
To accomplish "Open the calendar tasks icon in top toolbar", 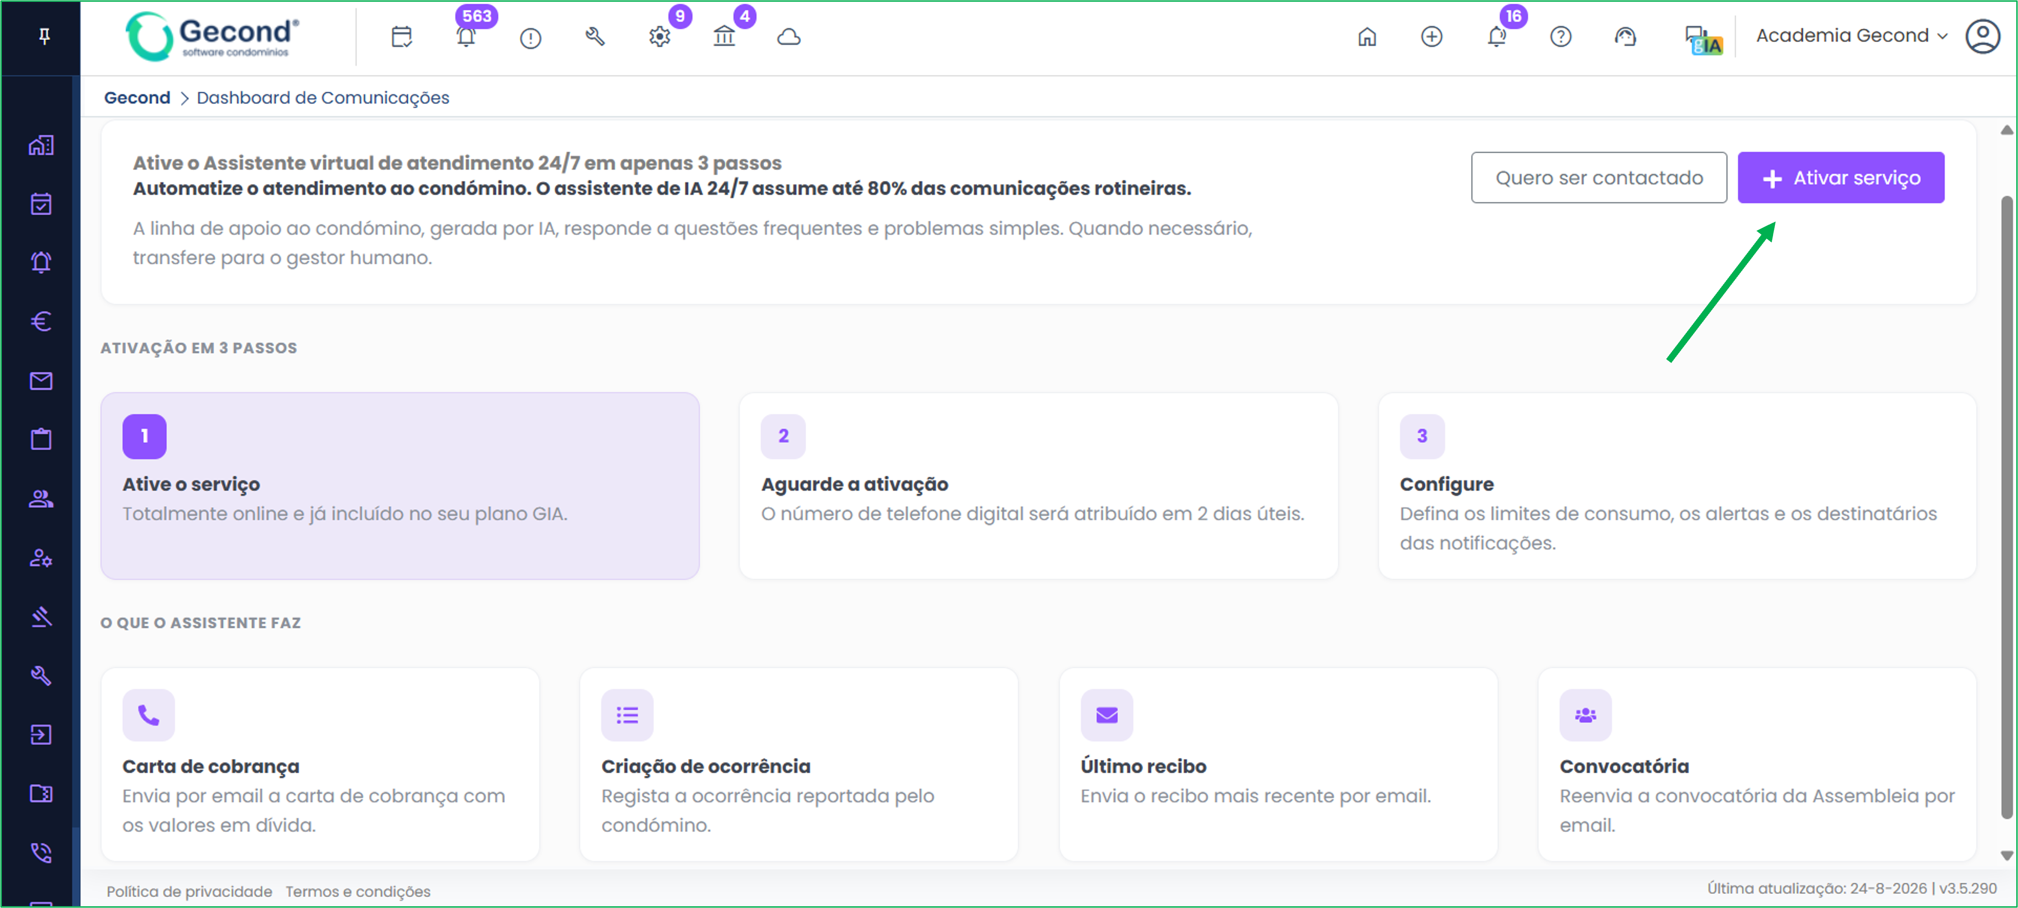I will (402, 37).
